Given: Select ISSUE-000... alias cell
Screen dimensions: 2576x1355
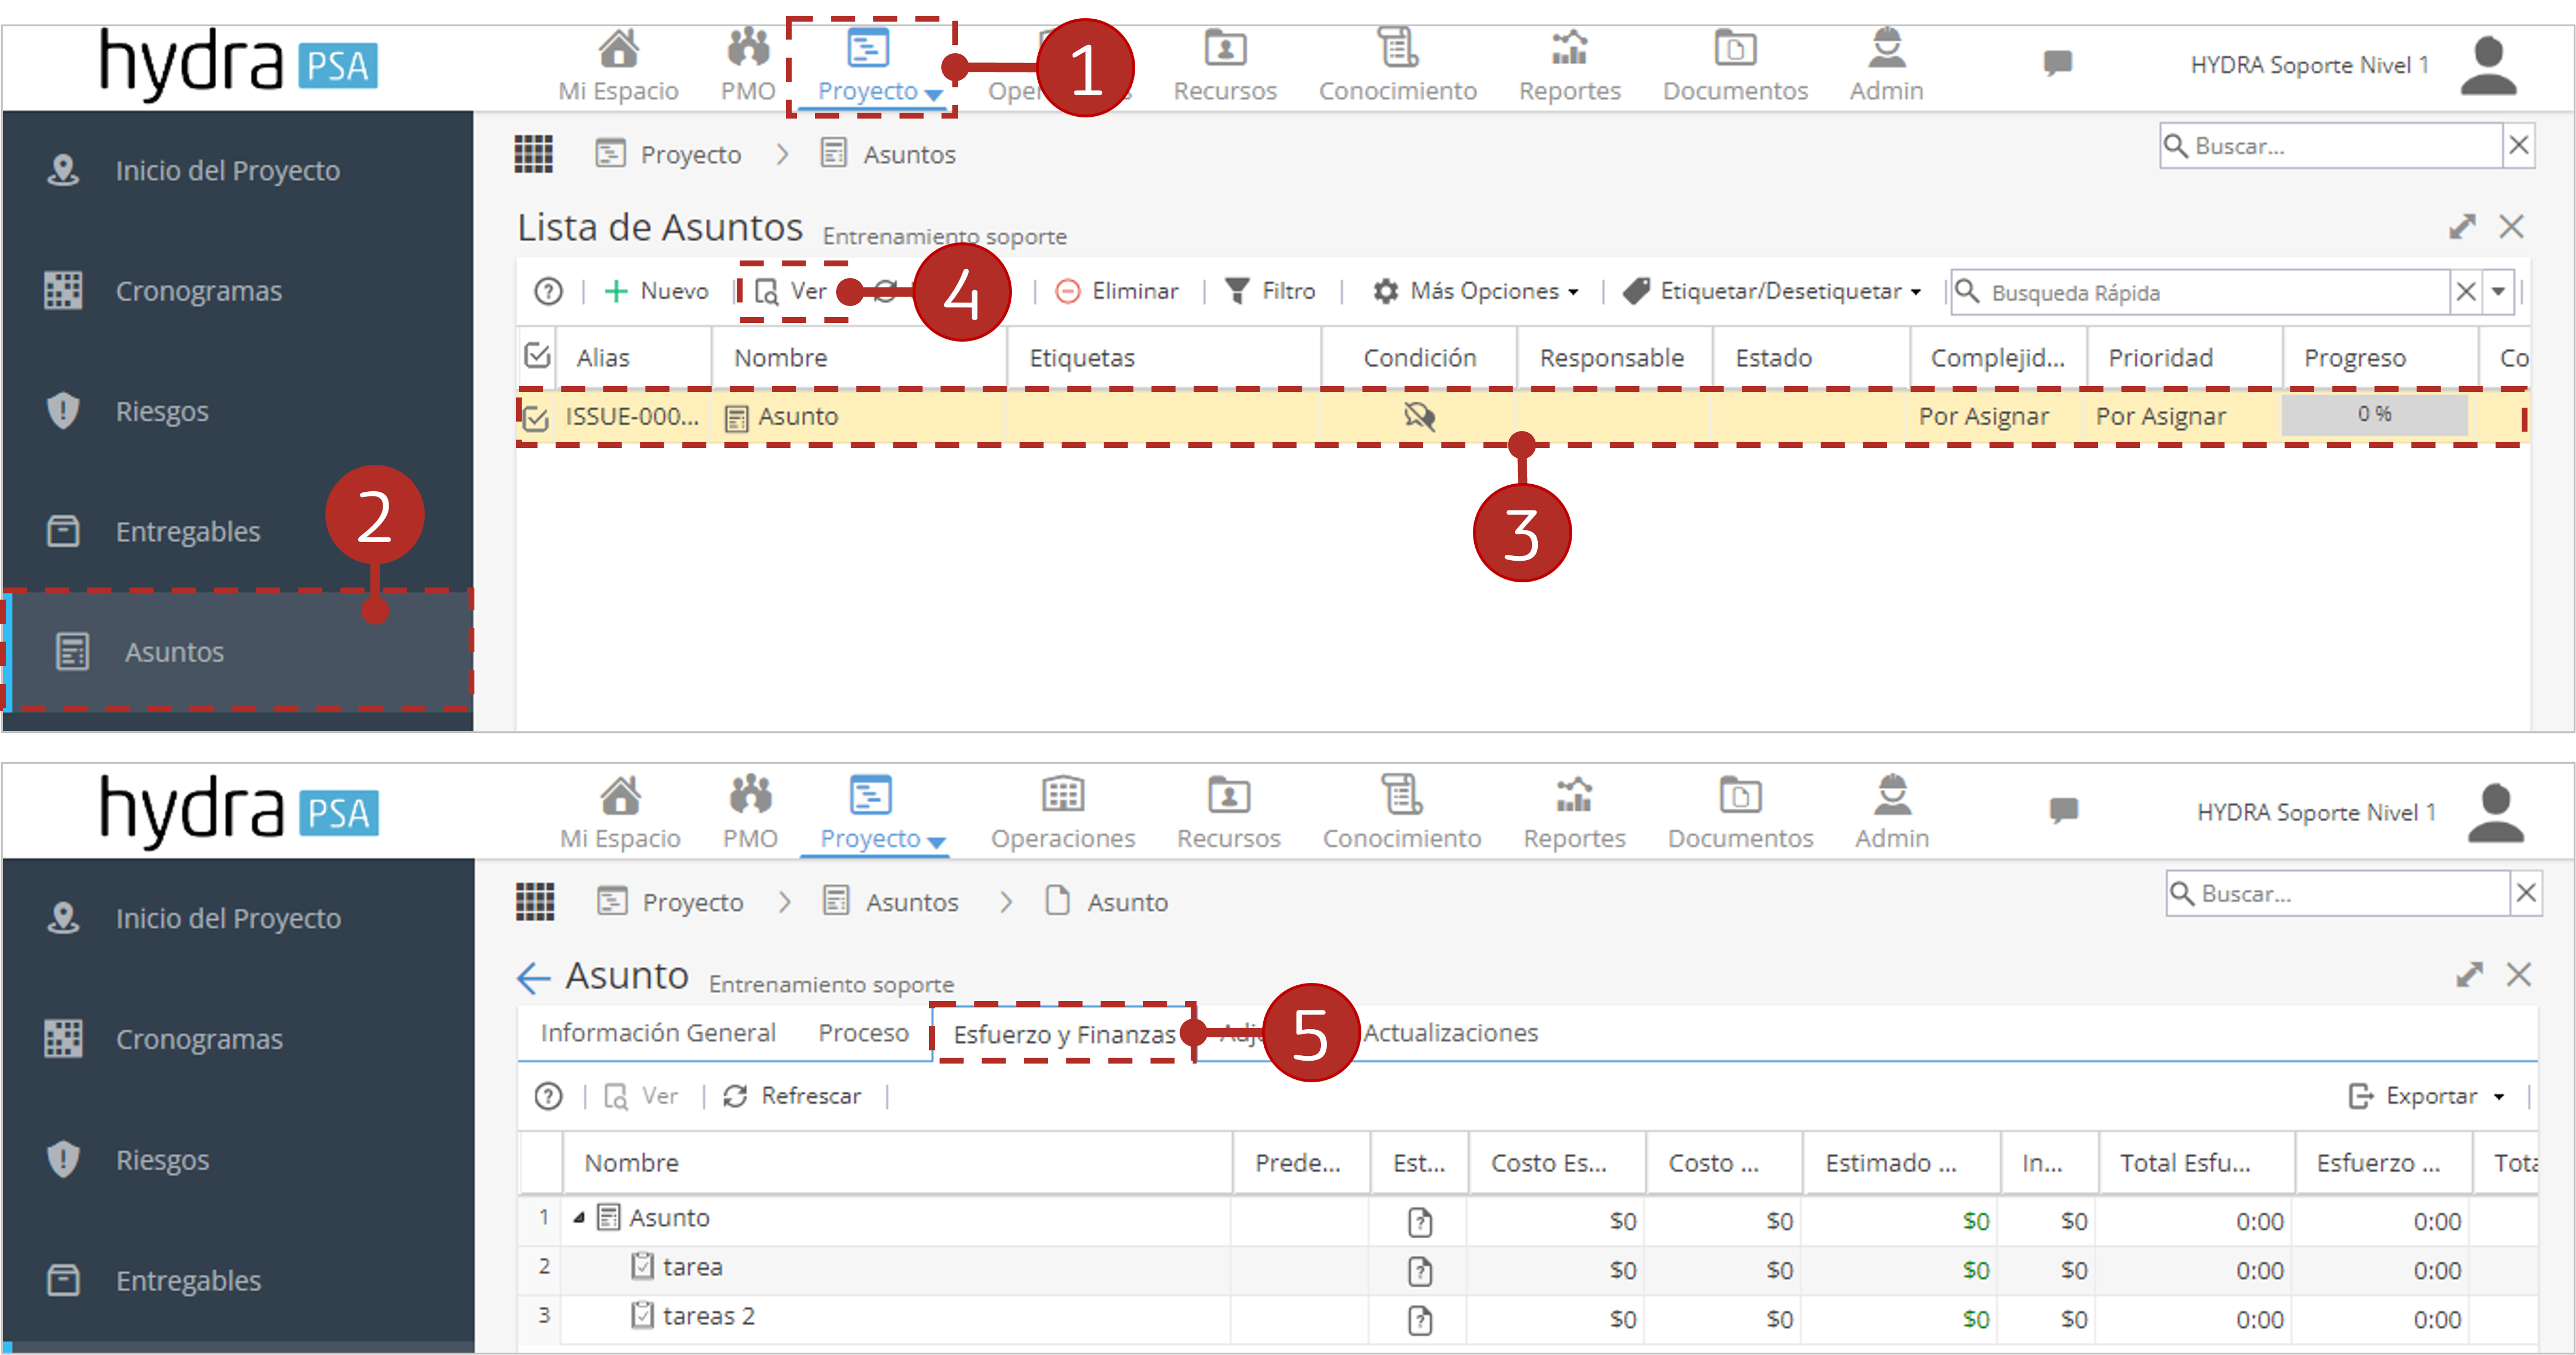Looking at the screenshot, I should (632, 416).
